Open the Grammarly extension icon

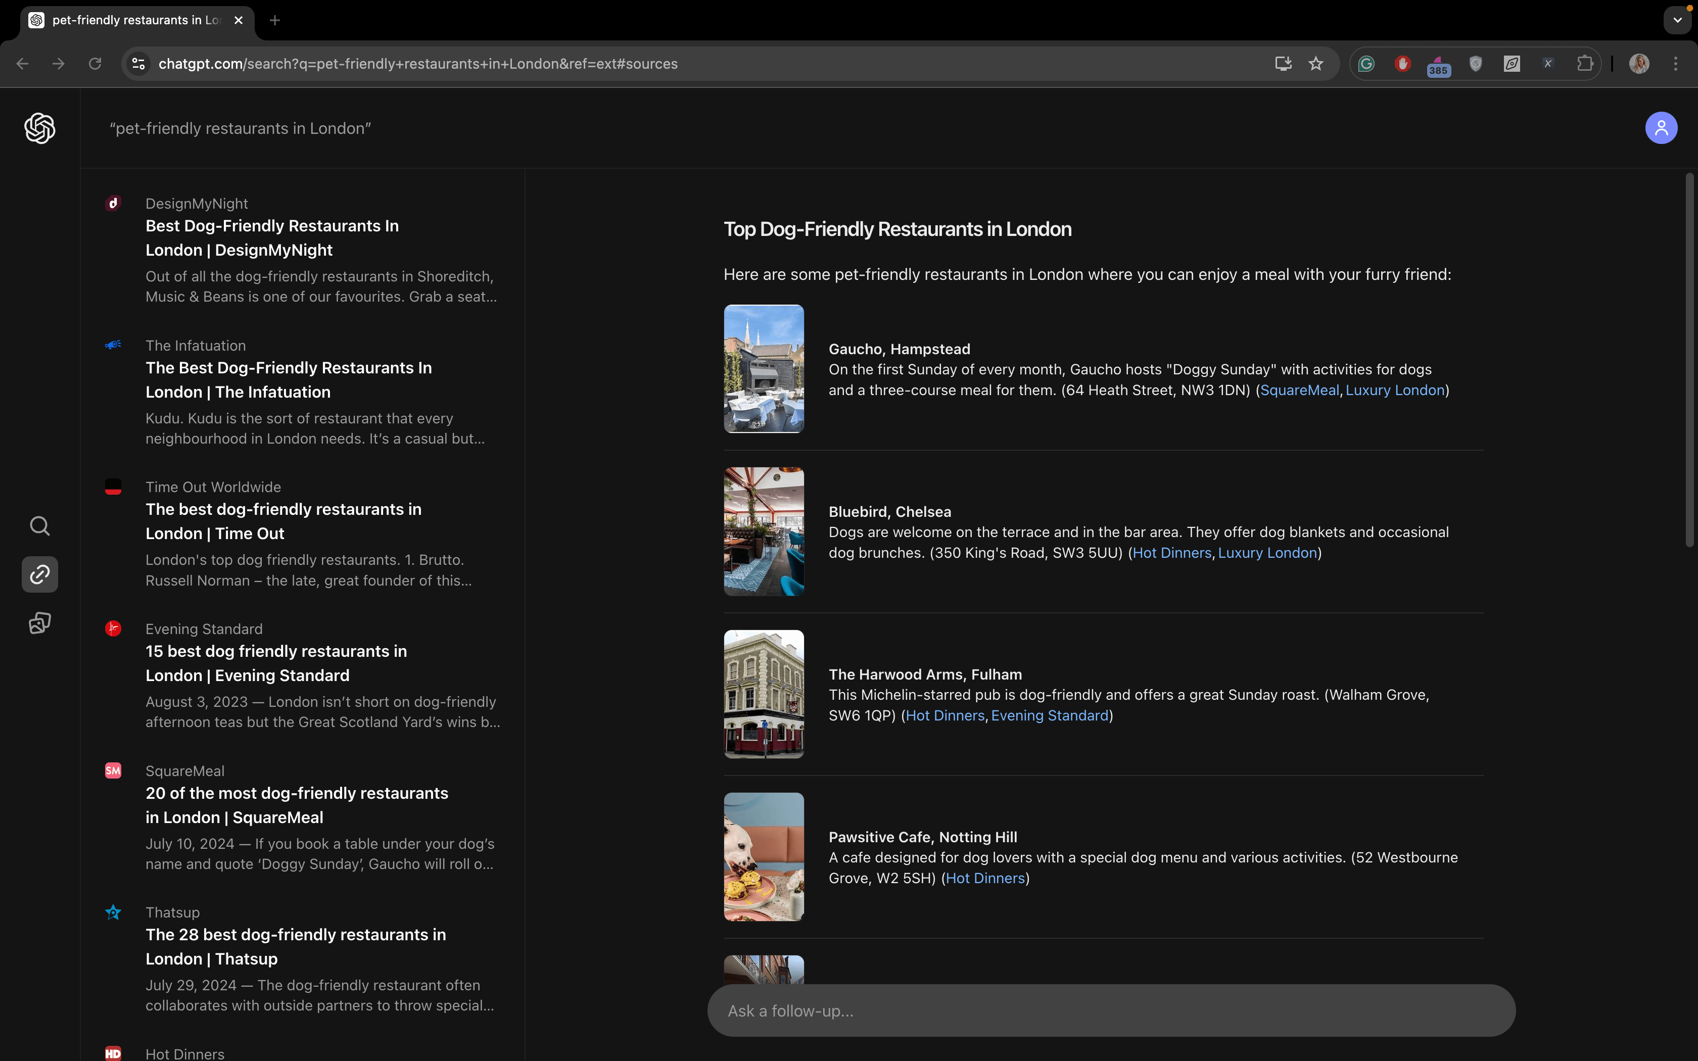coord(1366,64)
